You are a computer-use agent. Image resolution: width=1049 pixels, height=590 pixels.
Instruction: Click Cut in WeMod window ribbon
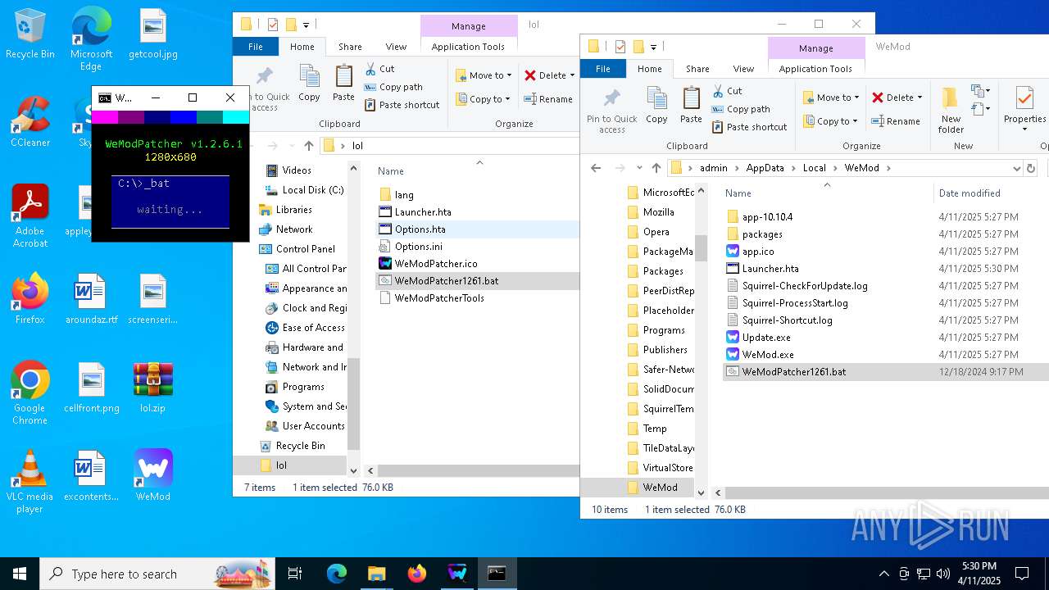(x=727, y=91)
